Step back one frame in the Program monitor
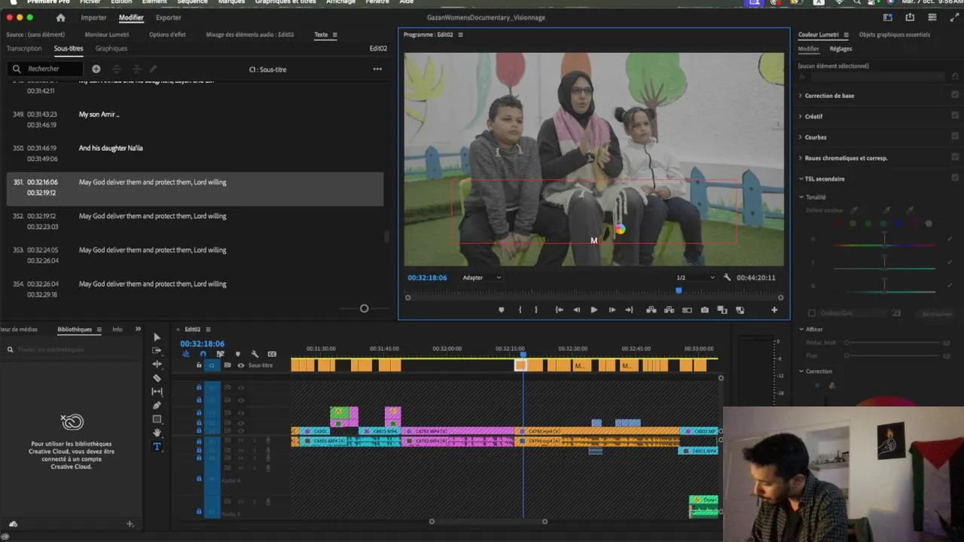Screen dimensions: 964x542 coord(576,309)
